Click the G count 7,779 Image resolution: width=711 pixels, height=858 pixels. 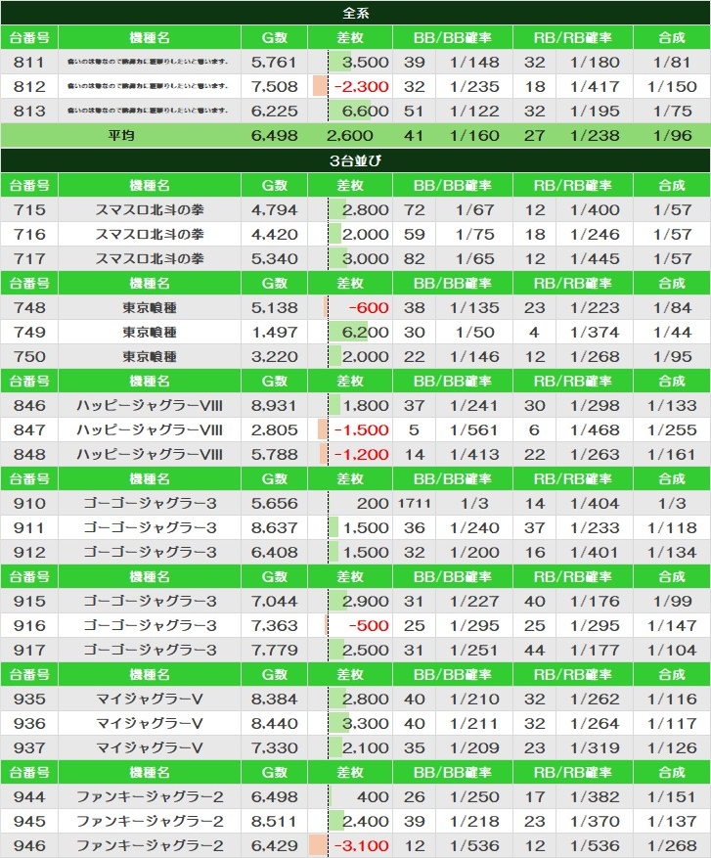pyautogui.click(x=274, y=651)
